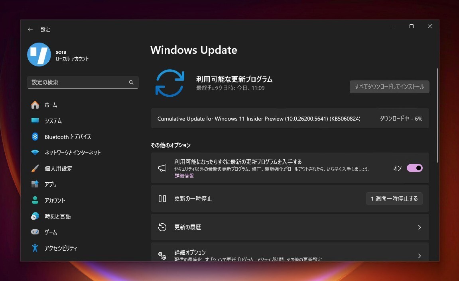Click the アクセシビリティ figure icon

[35, 248]
